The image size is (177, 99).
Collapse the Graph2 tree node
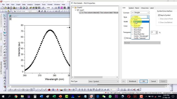(73, 7)
